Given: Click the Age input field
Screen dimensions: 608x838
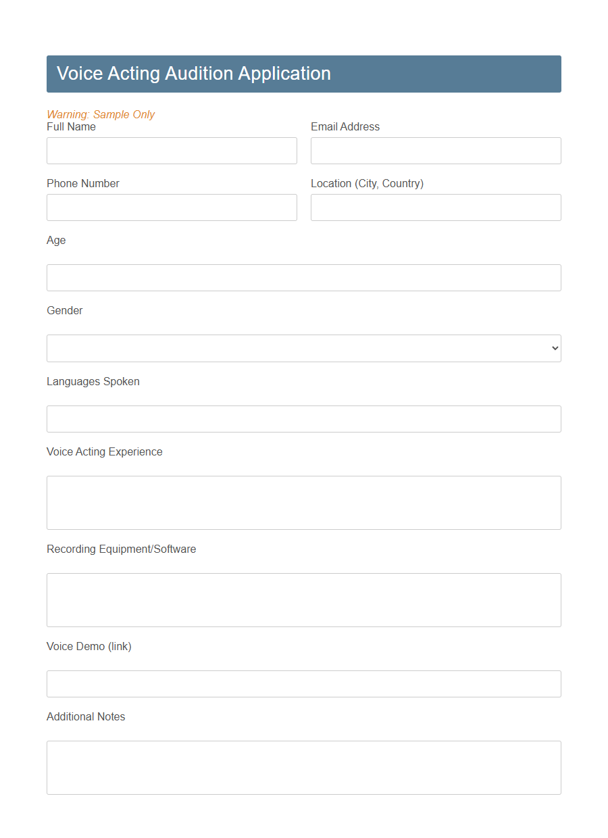Looking at the screenshot, I should click(303, 277).
